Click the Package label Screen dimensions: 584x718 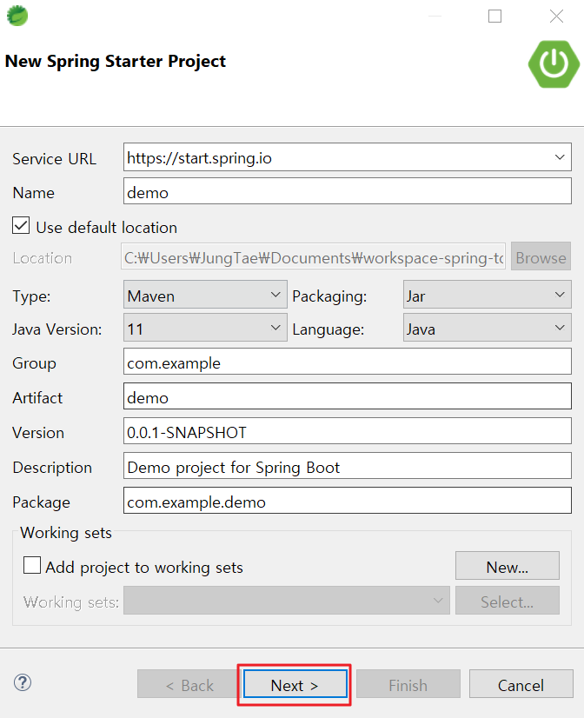click(x=41, y=502)
